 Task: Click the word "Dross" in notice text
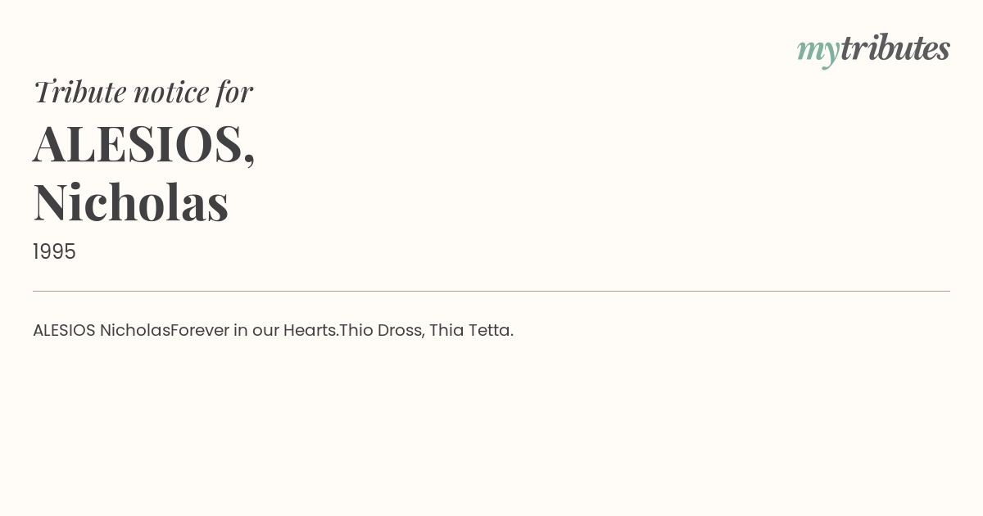[401, 330]
